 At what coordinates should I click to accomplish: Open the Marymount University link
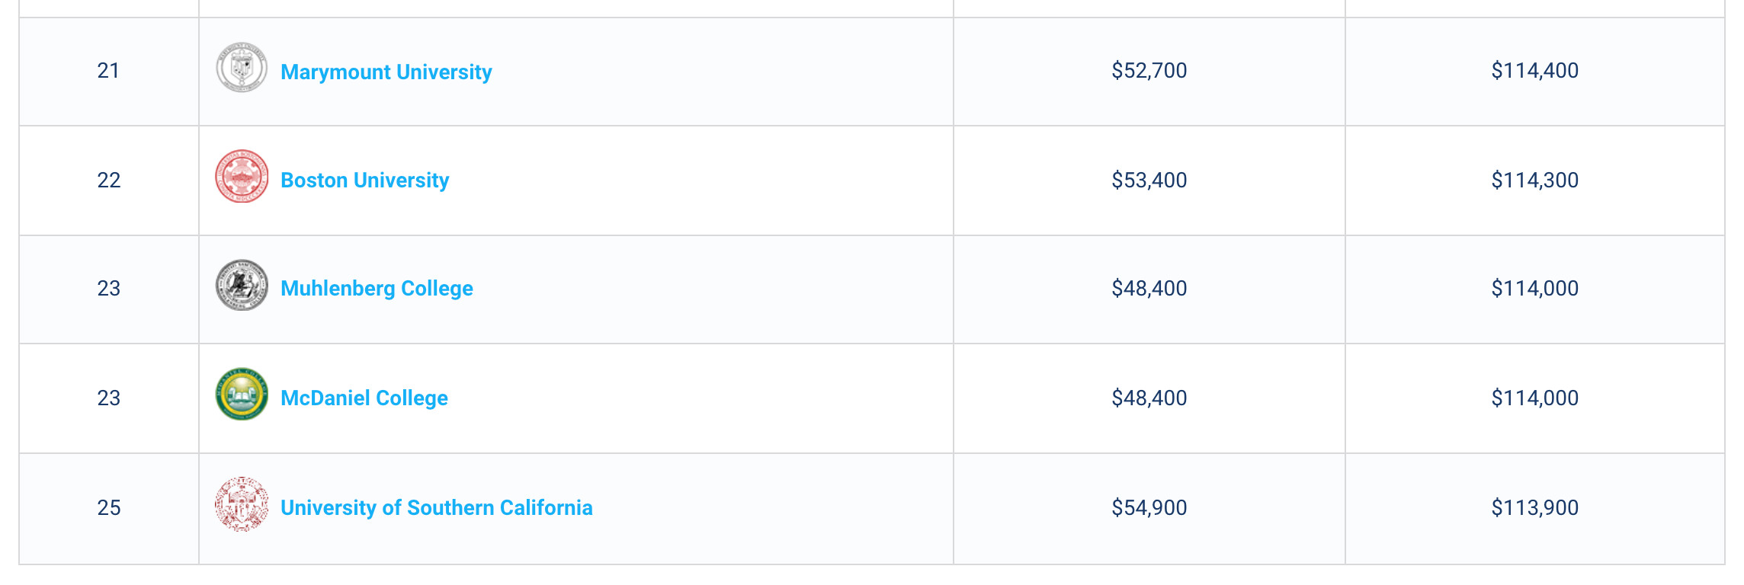tap(386, 72)
